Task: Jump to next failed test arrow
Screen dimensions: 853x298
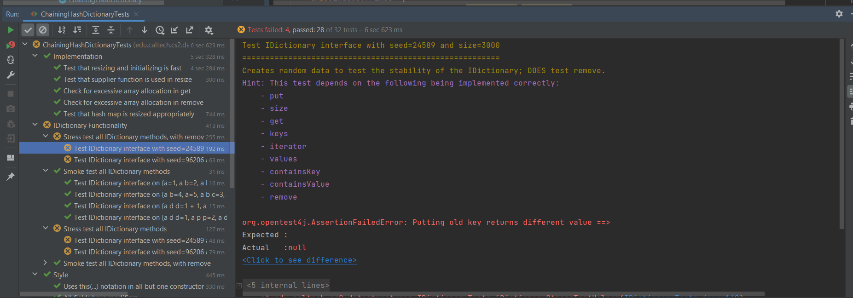Action: click(x=145, y=30)
